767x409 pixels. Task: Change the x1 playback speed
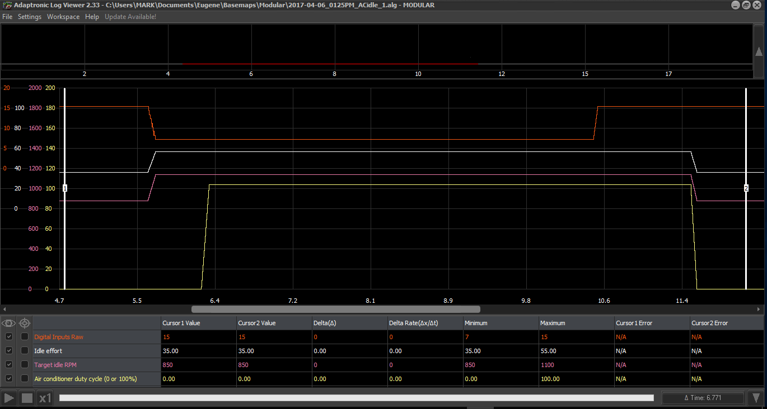45,398
